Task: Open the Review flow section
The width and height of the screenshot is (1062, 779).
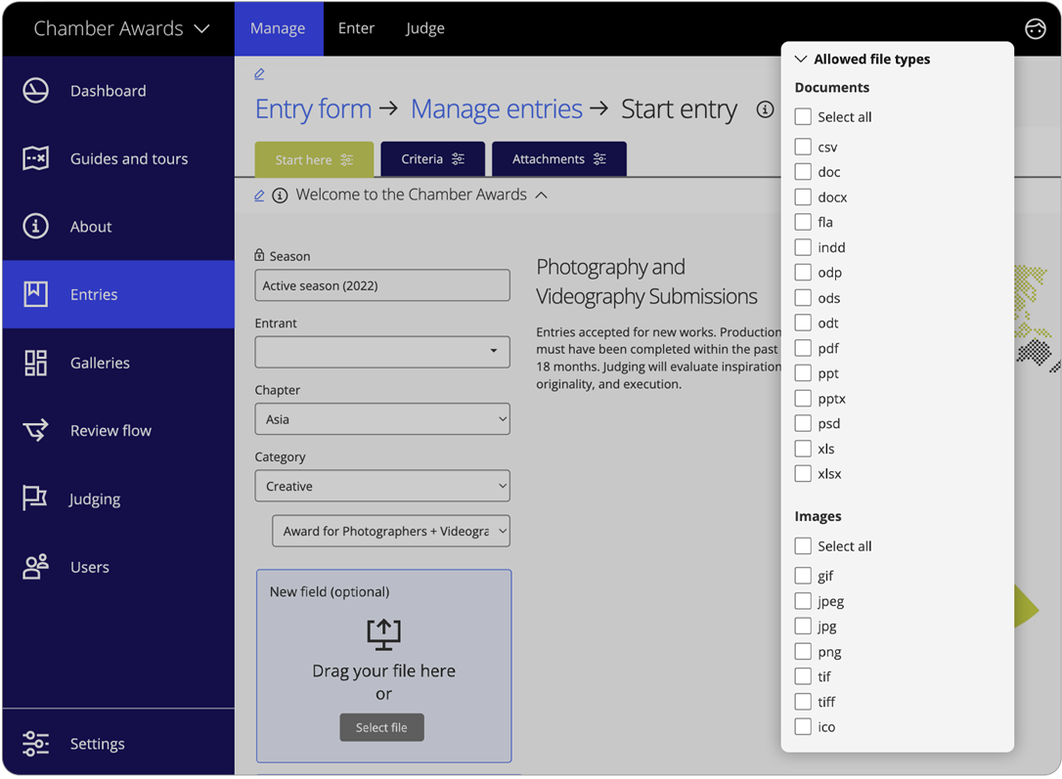Action: [x=111, y=430]
